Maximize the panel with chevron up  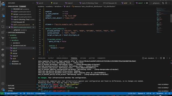(167, 58)
